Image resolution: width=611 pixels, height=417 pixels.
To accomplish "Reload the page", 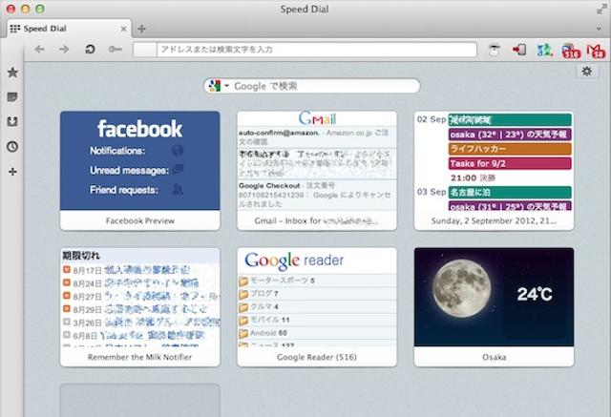I will pyautogui.click(x=90, y=50).
